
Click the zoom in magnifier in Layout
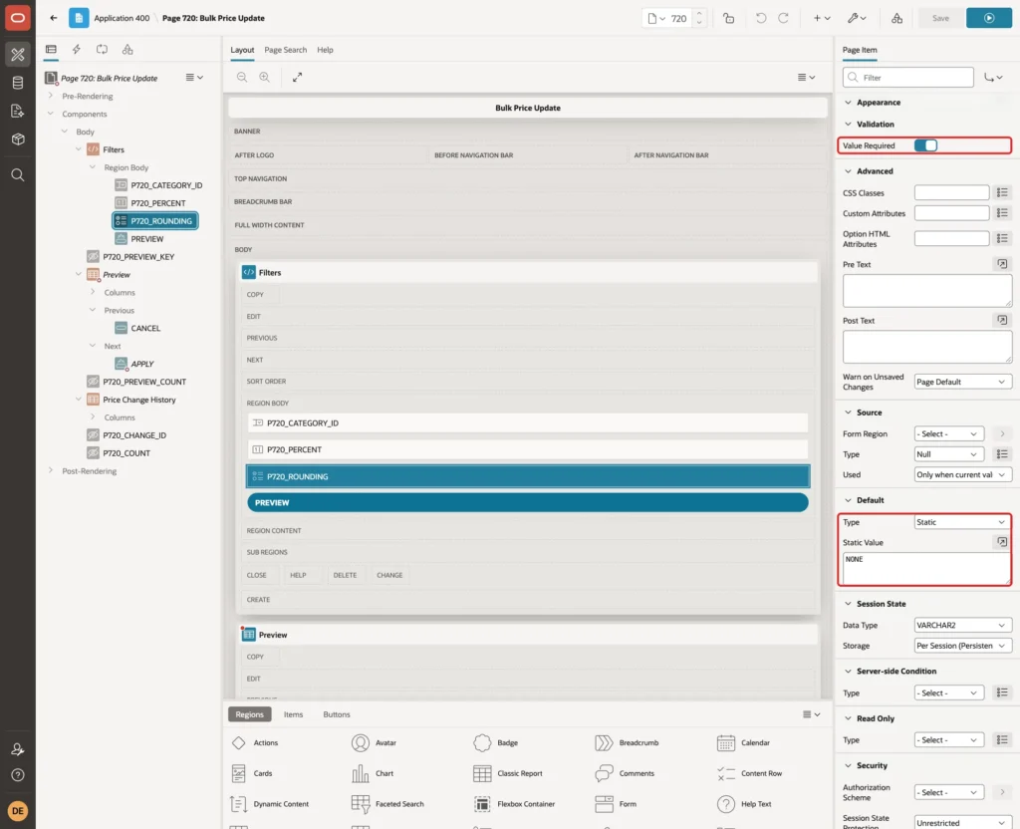[265, 77]
